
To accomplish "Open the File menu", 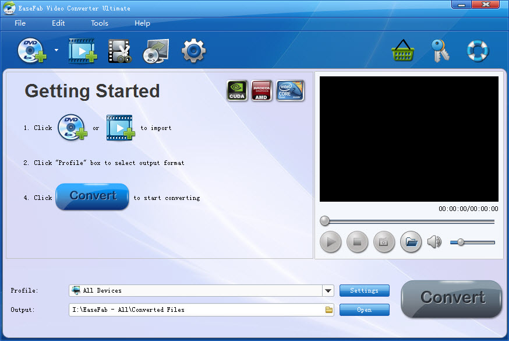I will [20, 23].
